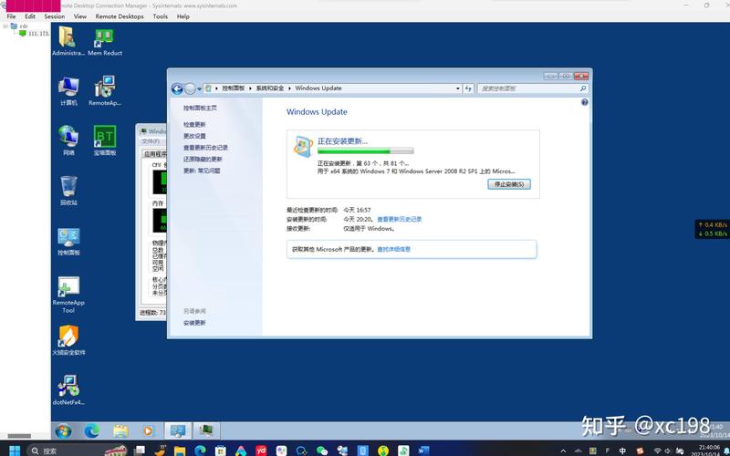Open 更新: 常见问题 sidebar link
The width and height of the screenshot is (730, 456).
tap(202, 171)
